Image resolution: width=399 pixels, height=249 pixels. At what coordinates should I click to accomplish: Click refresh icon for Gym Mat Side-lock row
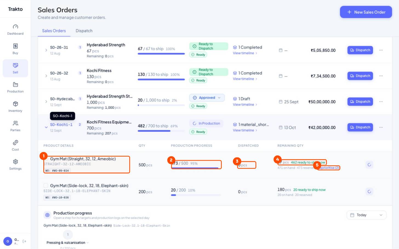[x=369, y=192]
